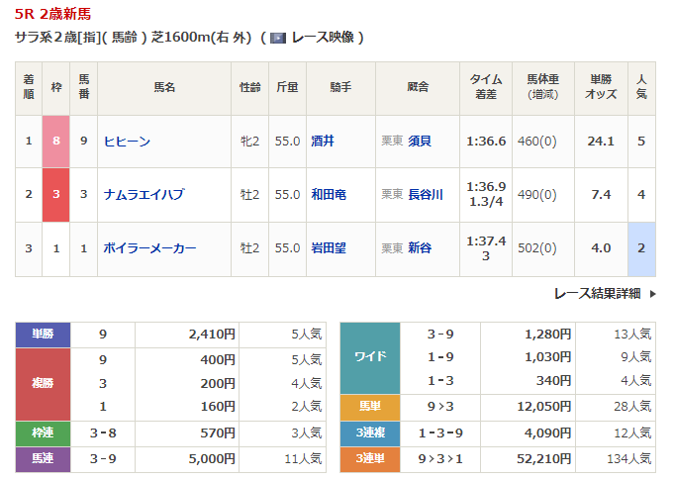Click the pink frame 8 color cell
Image resolution: width=674 pixels, height=480 pixels.
[x=56, y=142]
